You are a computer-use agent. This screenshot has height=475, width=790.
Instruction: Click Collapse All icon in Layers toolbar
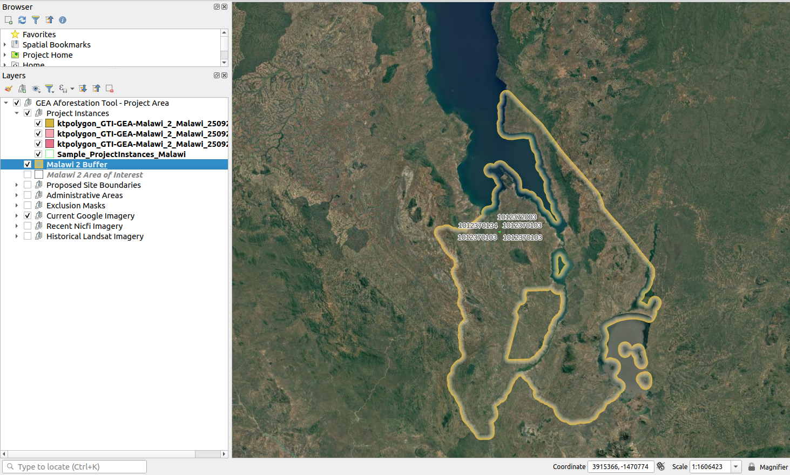pos(96,89)
